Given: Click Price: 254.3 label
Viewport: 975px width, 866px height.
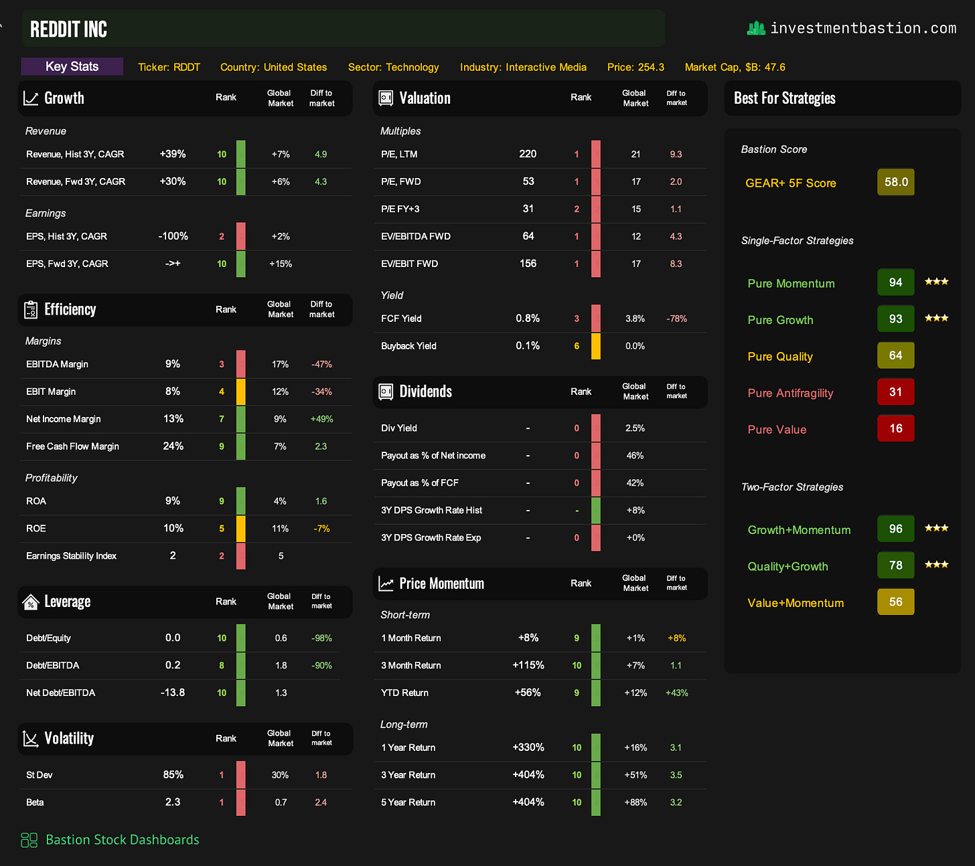Looking at the screenshot, I should [x=636, y=67].
